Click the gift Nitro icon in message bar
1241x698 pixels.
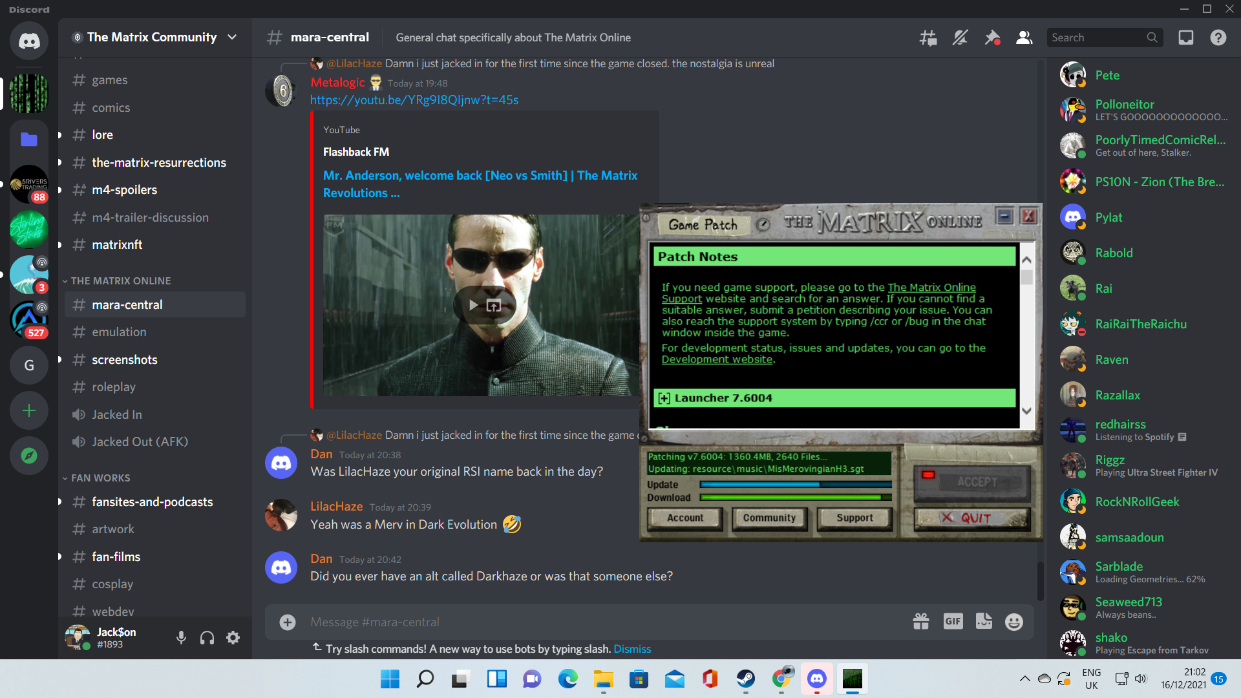pos(921,622)
